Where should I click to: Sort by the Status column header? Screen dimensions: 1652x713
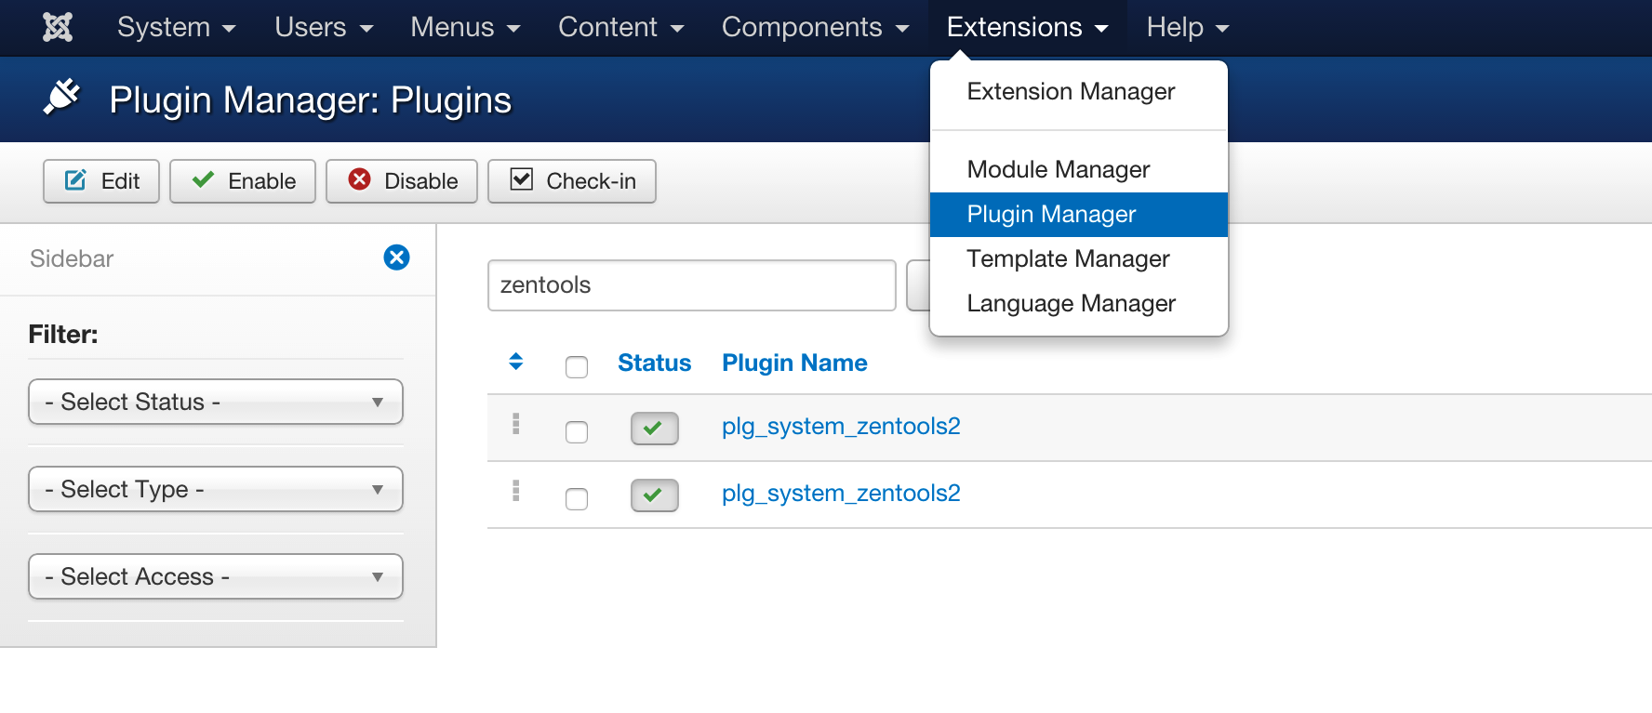655,363
